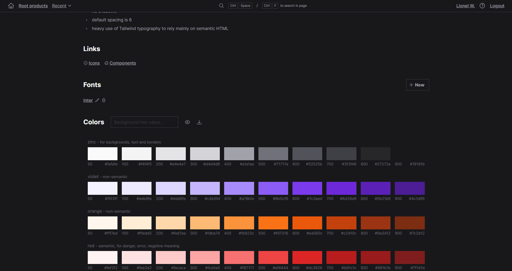
Task: Click the puzzle icon beside Components
Action: (106, 63)
